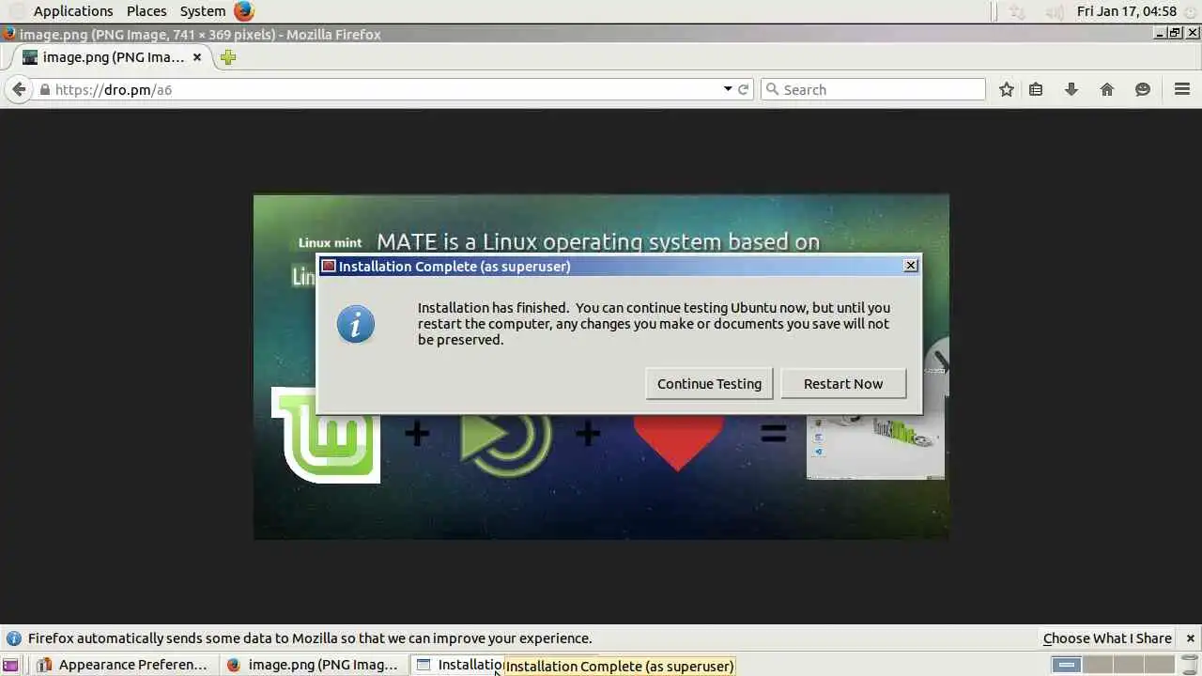Open the Firefox hamburger menu

click(x=1182, y=89)
